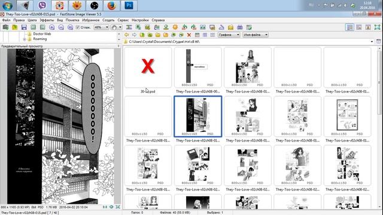Click the printer icon
Image resolution: width=383 pixels, height=215 pixels.
[239, 27]
